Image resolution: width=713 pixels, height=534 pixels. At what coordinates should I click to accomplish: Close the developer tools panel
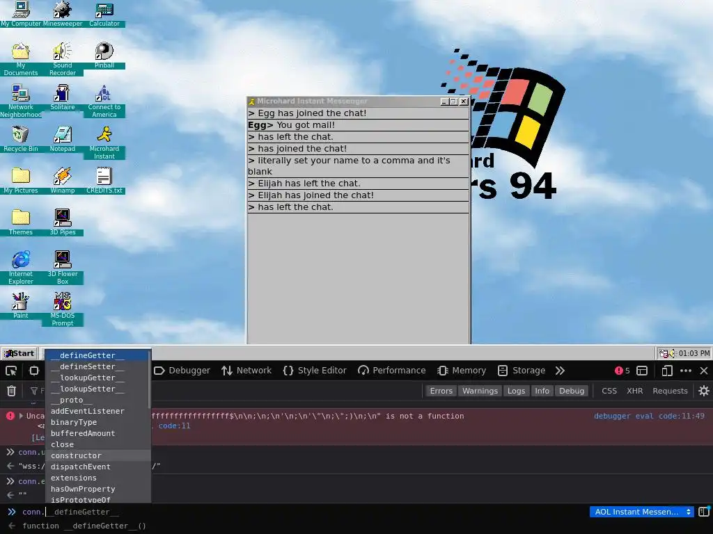[704, 371]
